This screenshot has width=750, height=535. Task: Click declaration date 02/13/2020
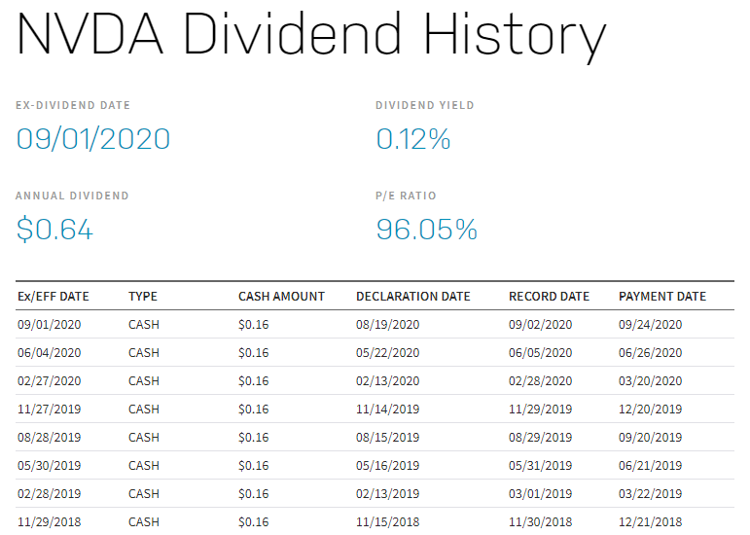(x=387, y=381)
